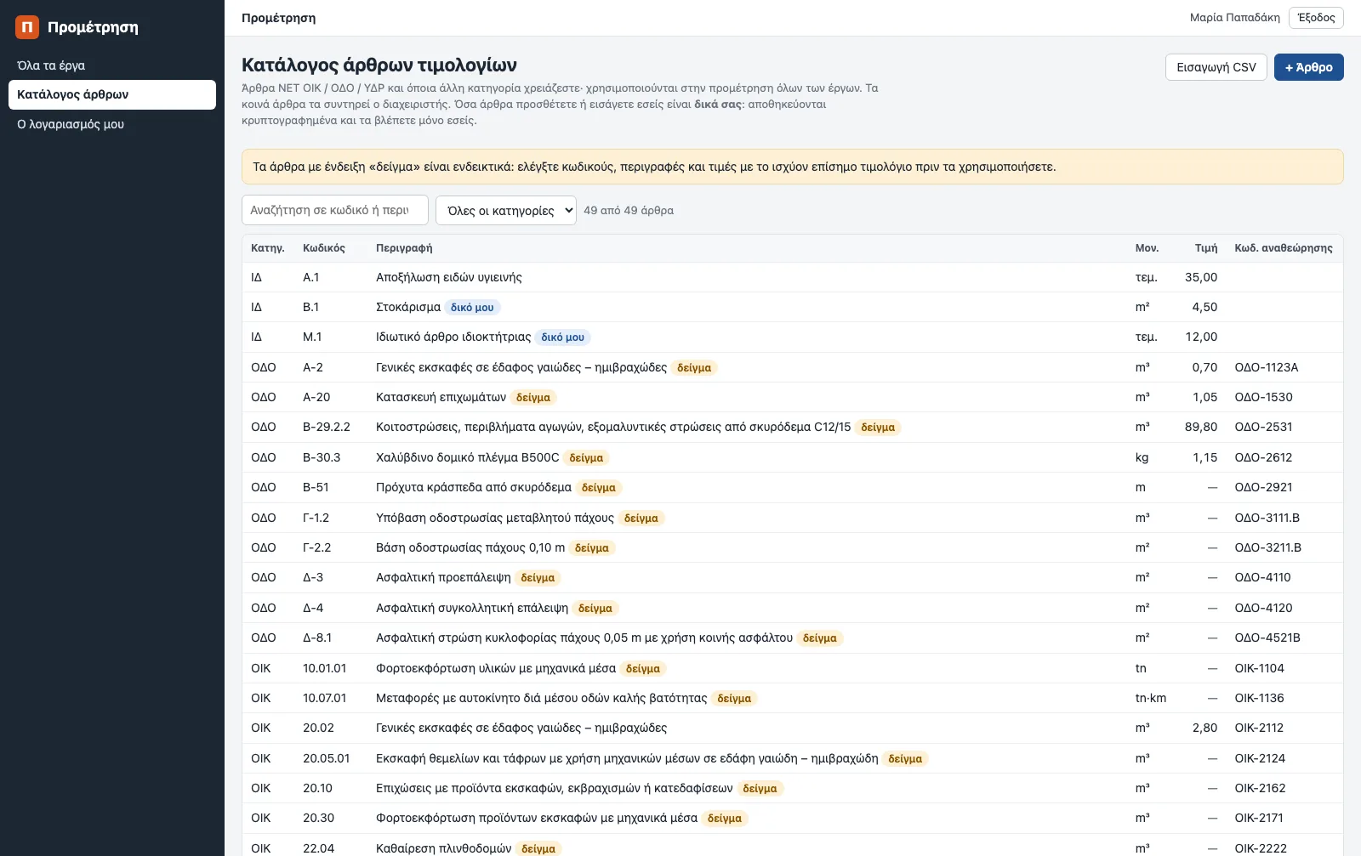
Task: Click price 89,80 cell
Action: (1201, 427)
